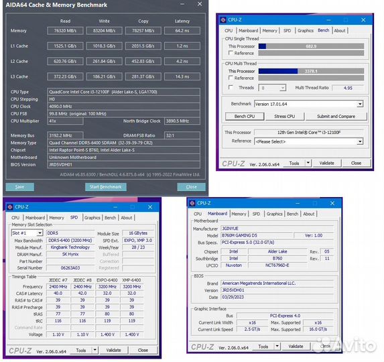Click Save in AIDA64 benchmark window
Screen dimensions: 384x362
[x=19, y=187]
